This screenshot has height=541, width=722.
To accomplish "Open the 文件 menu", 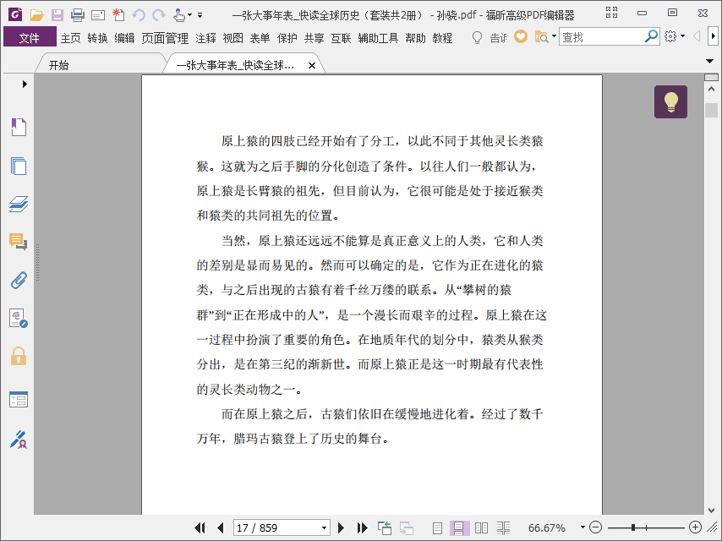I will (30, 37).
